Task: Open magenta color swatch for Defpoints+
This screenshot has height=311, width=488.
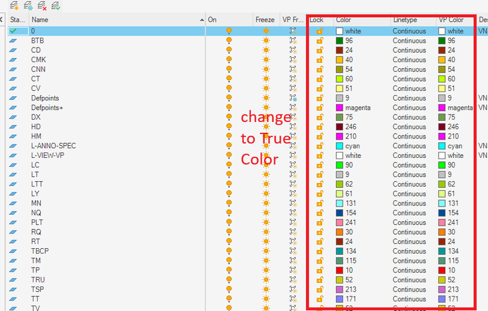Action: (340, 107)
